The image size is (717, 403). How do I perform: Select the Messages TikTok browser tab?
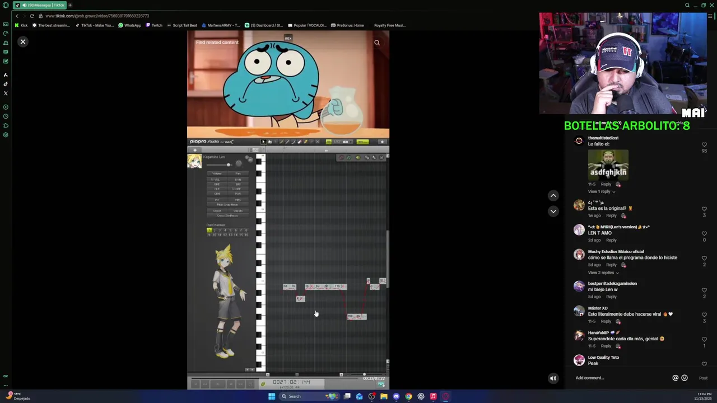click(x=39, y=5)
